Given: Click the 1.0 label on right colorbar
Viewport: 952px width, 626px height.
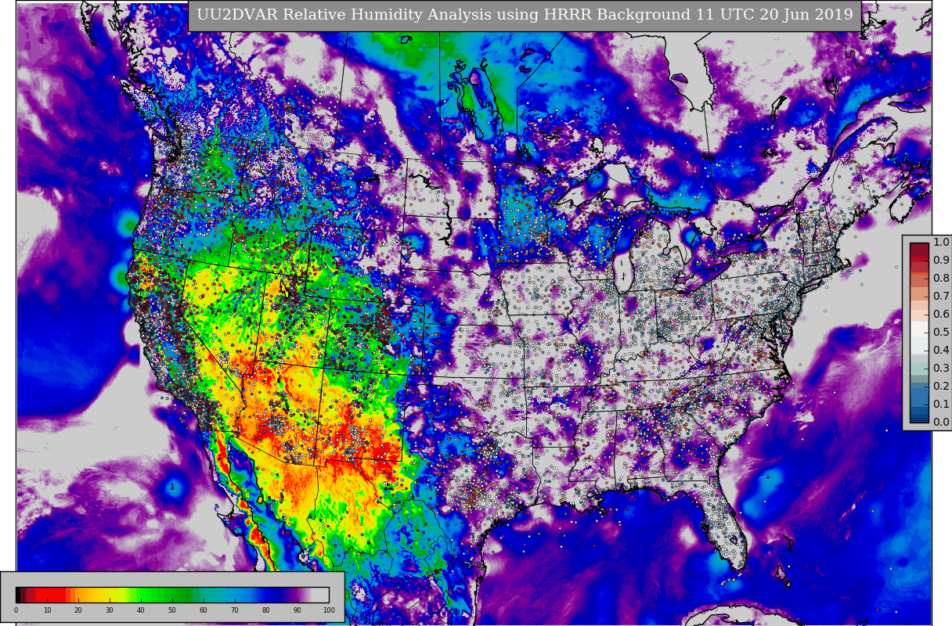Looking at the screenshot, I should point(941,242).
